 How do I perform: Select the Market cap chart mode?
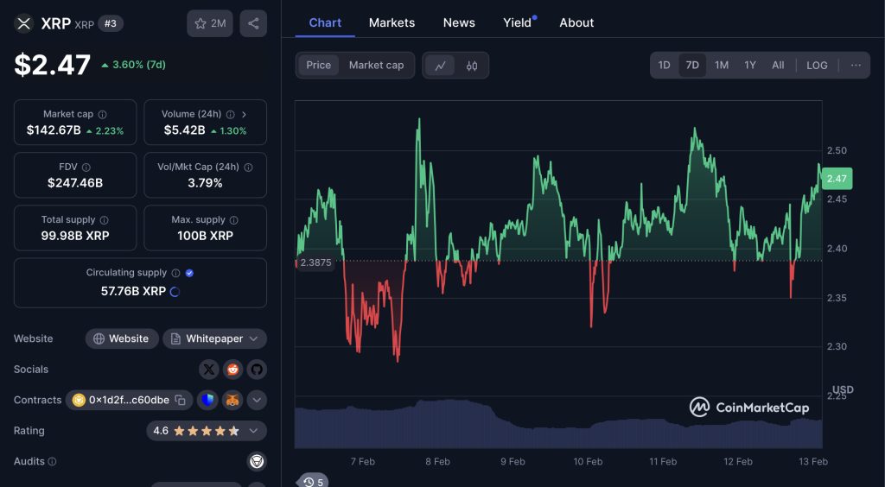tap(377, 66)
